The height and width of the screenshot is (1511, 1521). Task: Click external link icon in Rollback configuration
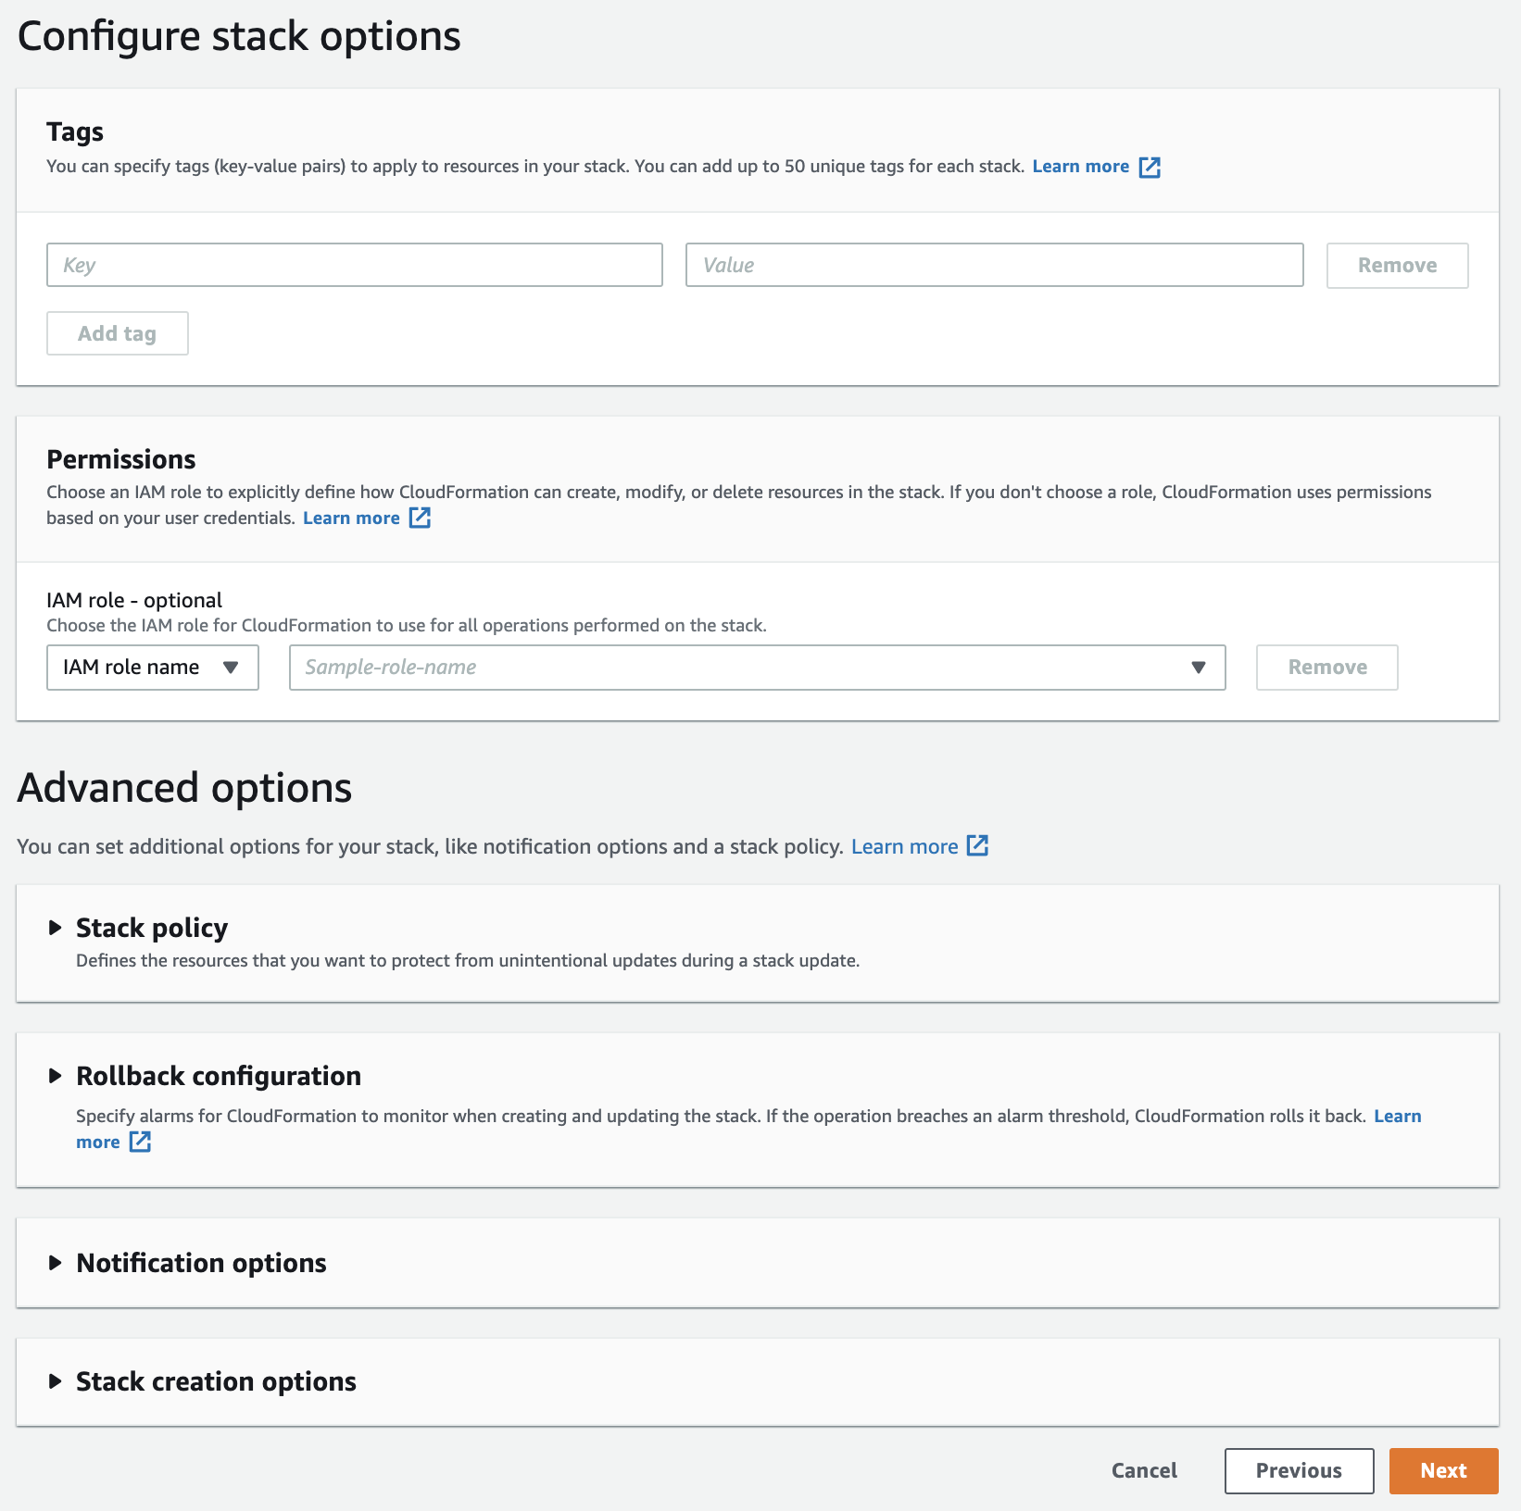coord(140,1142)
